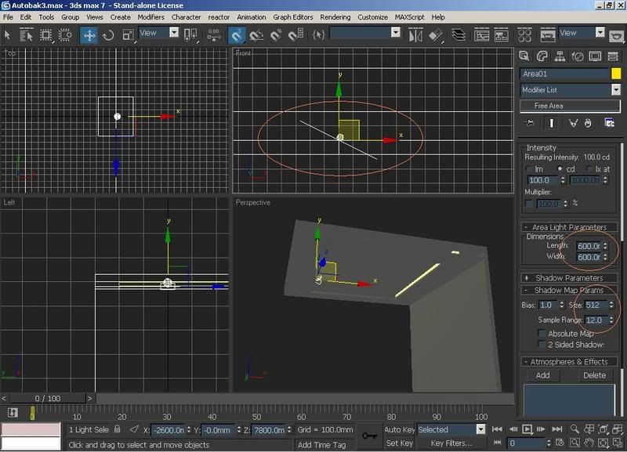Open the Graph Editors menu

click(293, 16)
